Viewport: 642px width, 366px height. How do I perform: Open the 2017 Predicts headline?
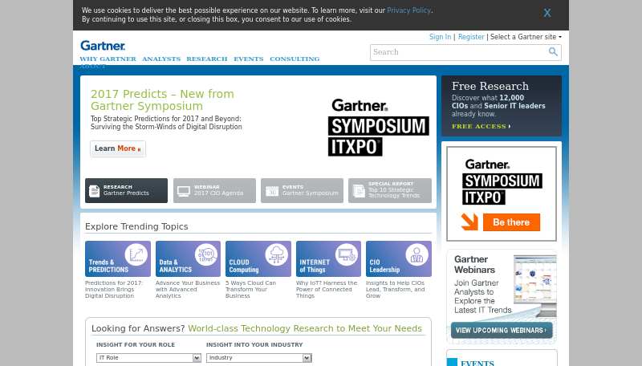[162, 100]
